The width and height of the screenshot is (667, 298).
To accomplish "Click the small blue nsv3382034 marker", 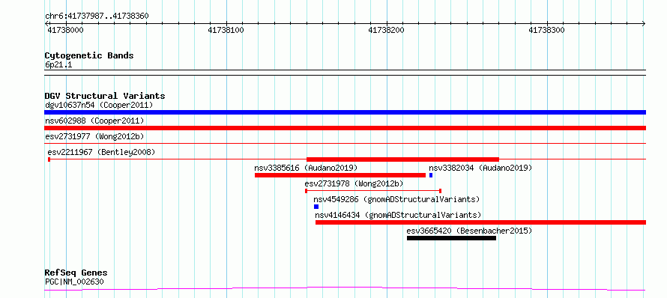I will 431,175.
